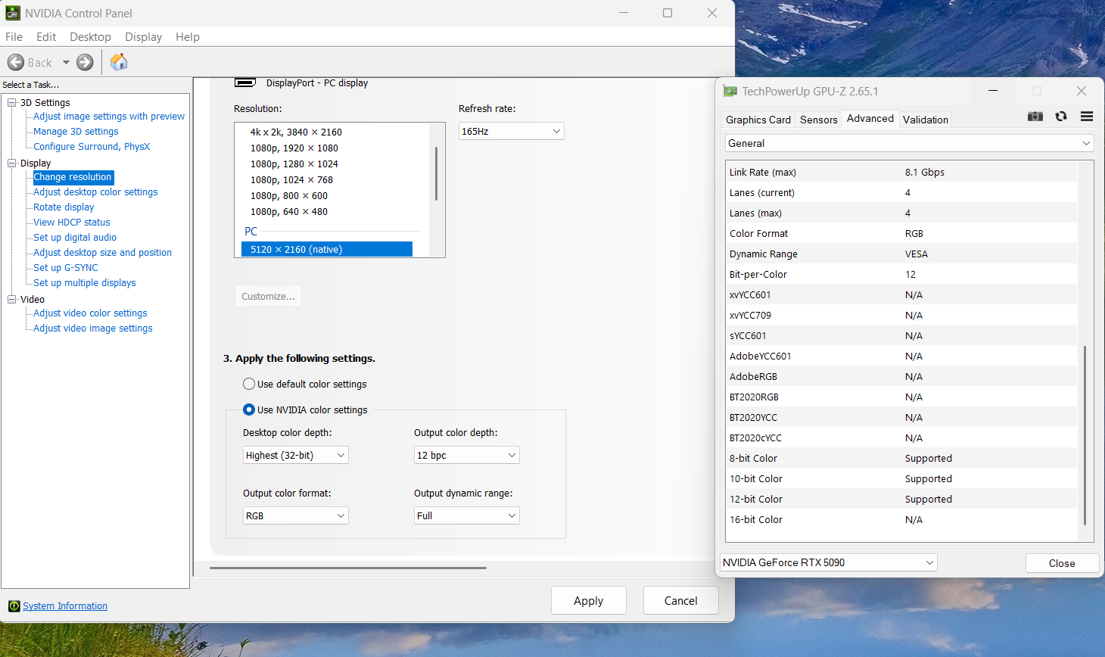
Task: Switch to the Sensors tab
Action: tap(818, 120)
